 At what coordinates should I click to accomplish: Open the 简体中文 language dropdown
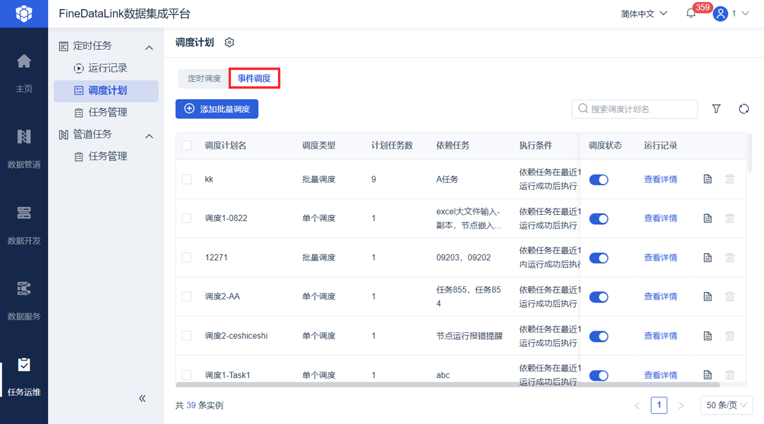644,14
